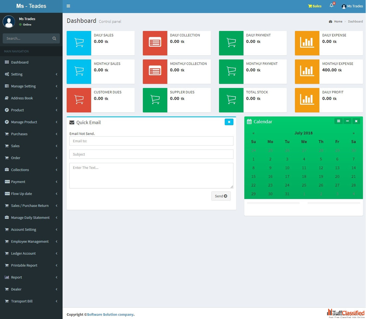Collapse the Calendar widget with minus button
This screenshot has width=366, height=319.
(347, 121)
